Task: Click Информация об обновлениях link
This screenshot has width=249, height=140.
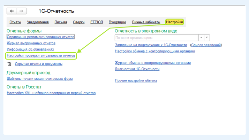Action: [x=30, y=49]
